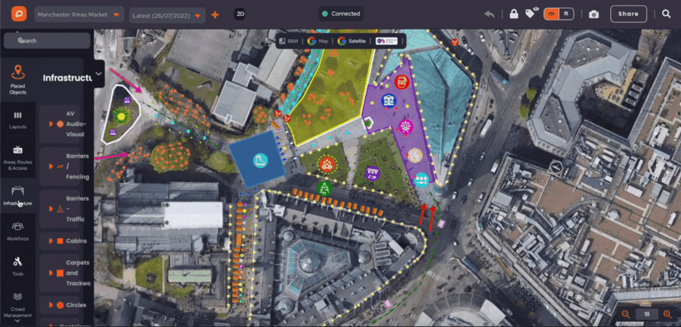The image size is (681, 327).
Task: Open Manchester Xmas Market project dropdown
Action: pos(80,15)
